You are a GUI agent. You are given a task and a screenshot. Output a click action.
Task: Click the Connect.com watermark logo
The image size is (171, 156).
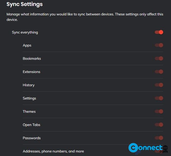click(148, 149)
